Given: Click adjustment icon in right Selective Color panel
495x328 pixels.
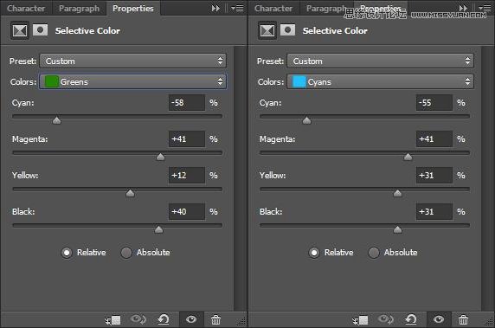Looking at the screenshot, I should pos(267,30).
